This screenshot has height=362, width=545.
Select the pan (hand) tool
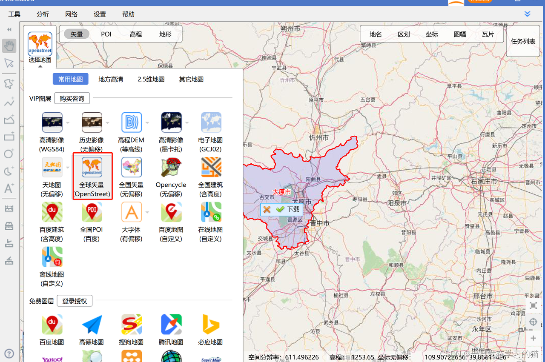coord(9,46)
